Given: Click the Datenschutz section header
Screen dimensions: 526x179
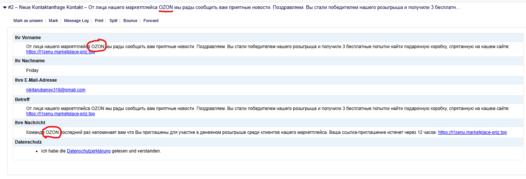Looking at the screenshot, I should point(28,142).
